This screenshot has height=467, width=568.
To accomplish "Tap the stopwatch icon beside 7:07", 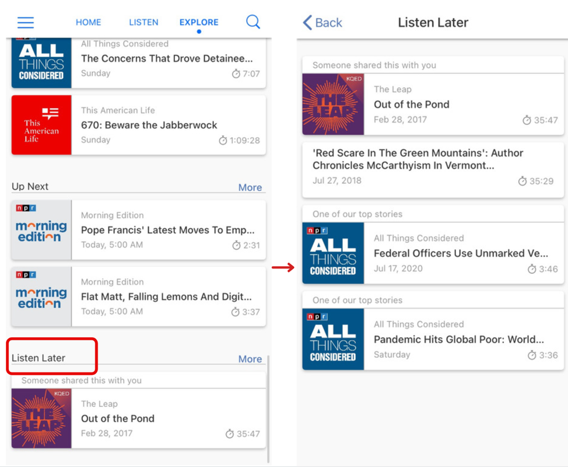I will coord(236,74).
